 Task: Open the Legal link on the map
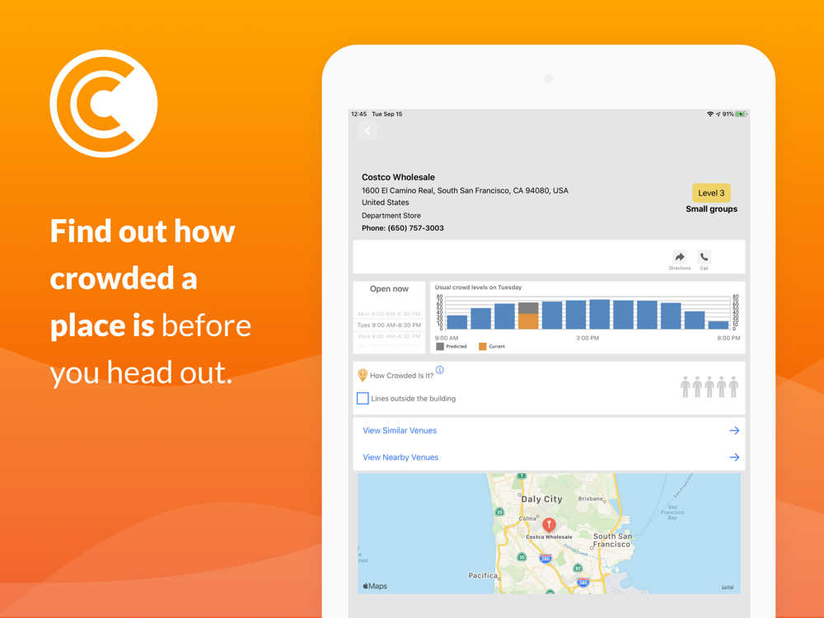tap(728, 587)
